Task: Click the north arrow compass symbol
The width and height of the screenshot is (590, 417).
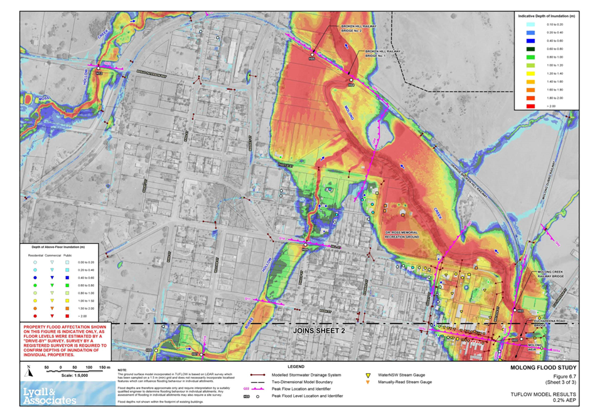Action: click(x=28, y=371)
